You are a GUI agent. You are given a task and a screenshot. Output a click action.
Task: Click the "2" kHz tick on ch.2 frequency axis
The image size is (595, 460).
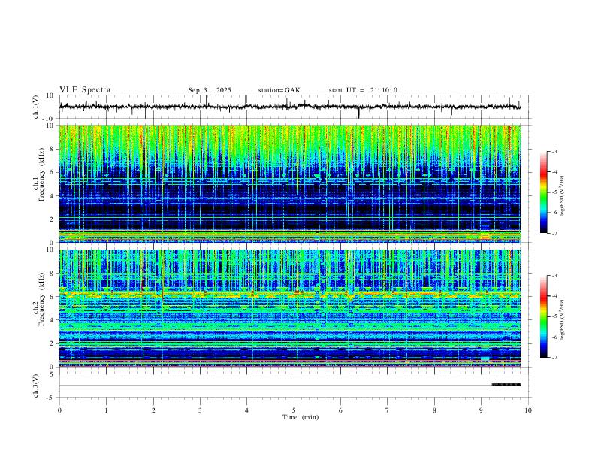tap(53, 343)
